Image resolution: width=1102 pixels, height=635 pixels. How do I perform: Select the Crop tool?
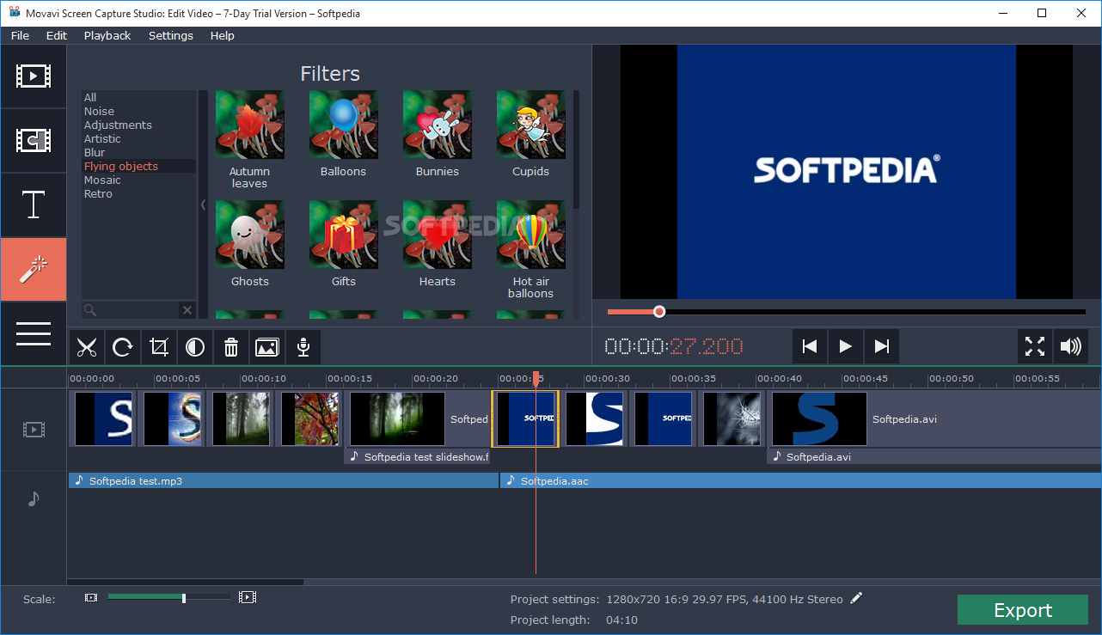(159, 347)
